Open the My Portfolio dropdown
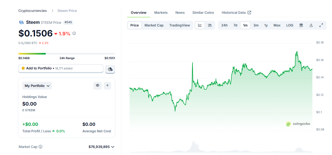Viewport: 332px width, 155px height. point(37,86)
